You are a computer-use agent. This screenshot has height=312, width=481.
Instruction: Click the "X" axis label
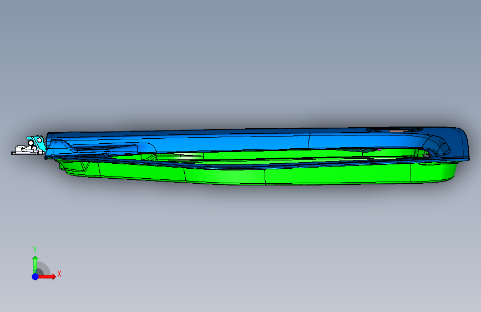59,274
